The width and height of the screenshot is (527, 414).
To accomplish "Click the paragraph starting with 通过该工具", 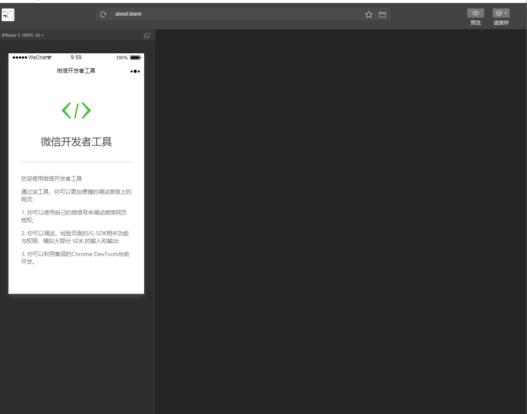I will click(76, 196).
